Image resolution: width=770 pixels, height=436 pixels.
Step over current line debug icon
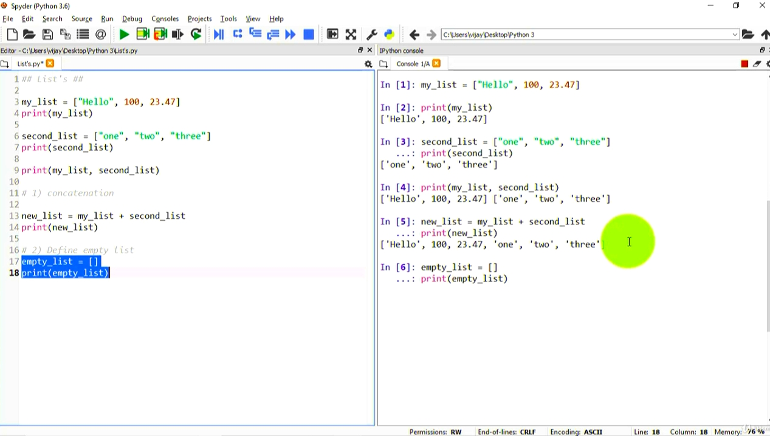[238, 35]
